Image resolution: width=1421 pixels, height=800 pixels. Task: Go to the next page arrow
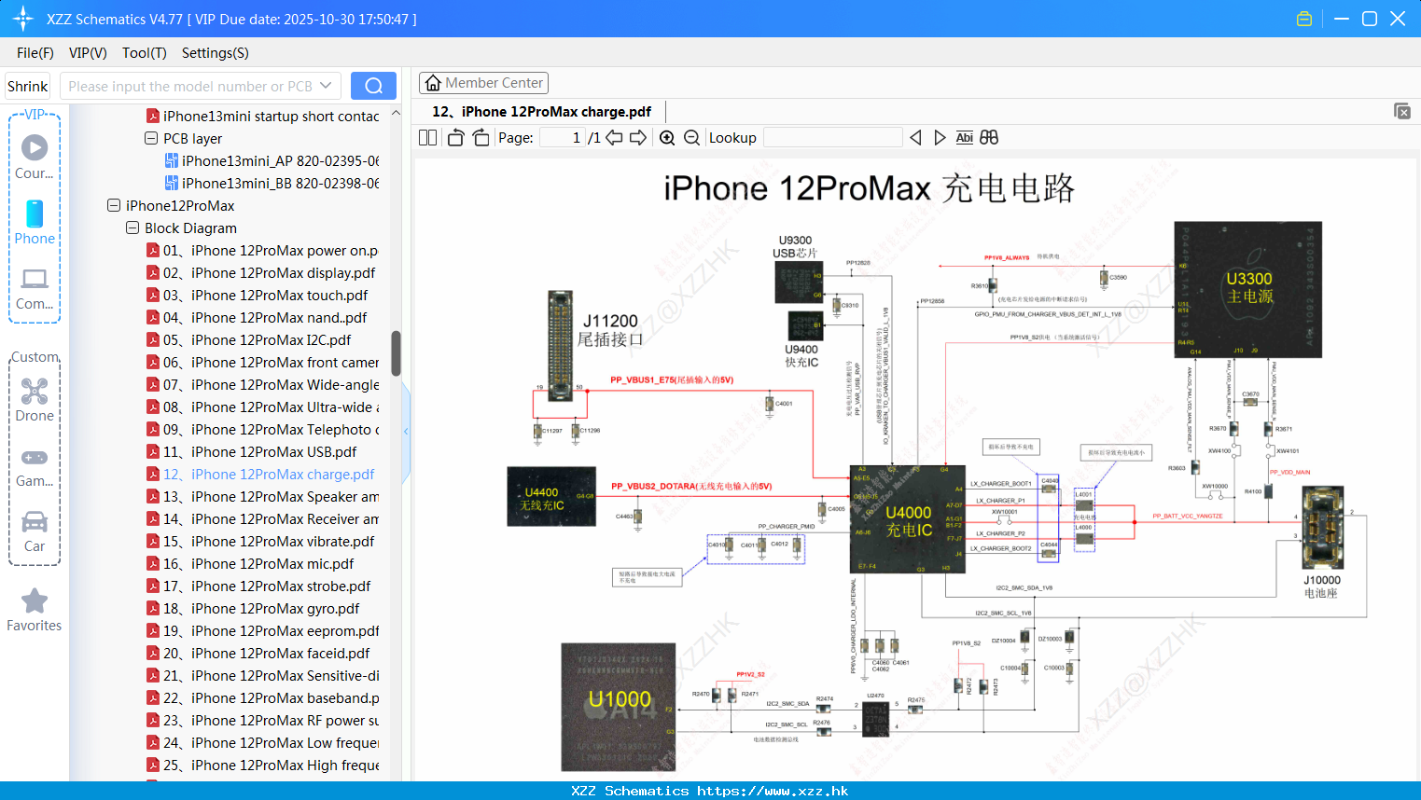tap(638, 138)
